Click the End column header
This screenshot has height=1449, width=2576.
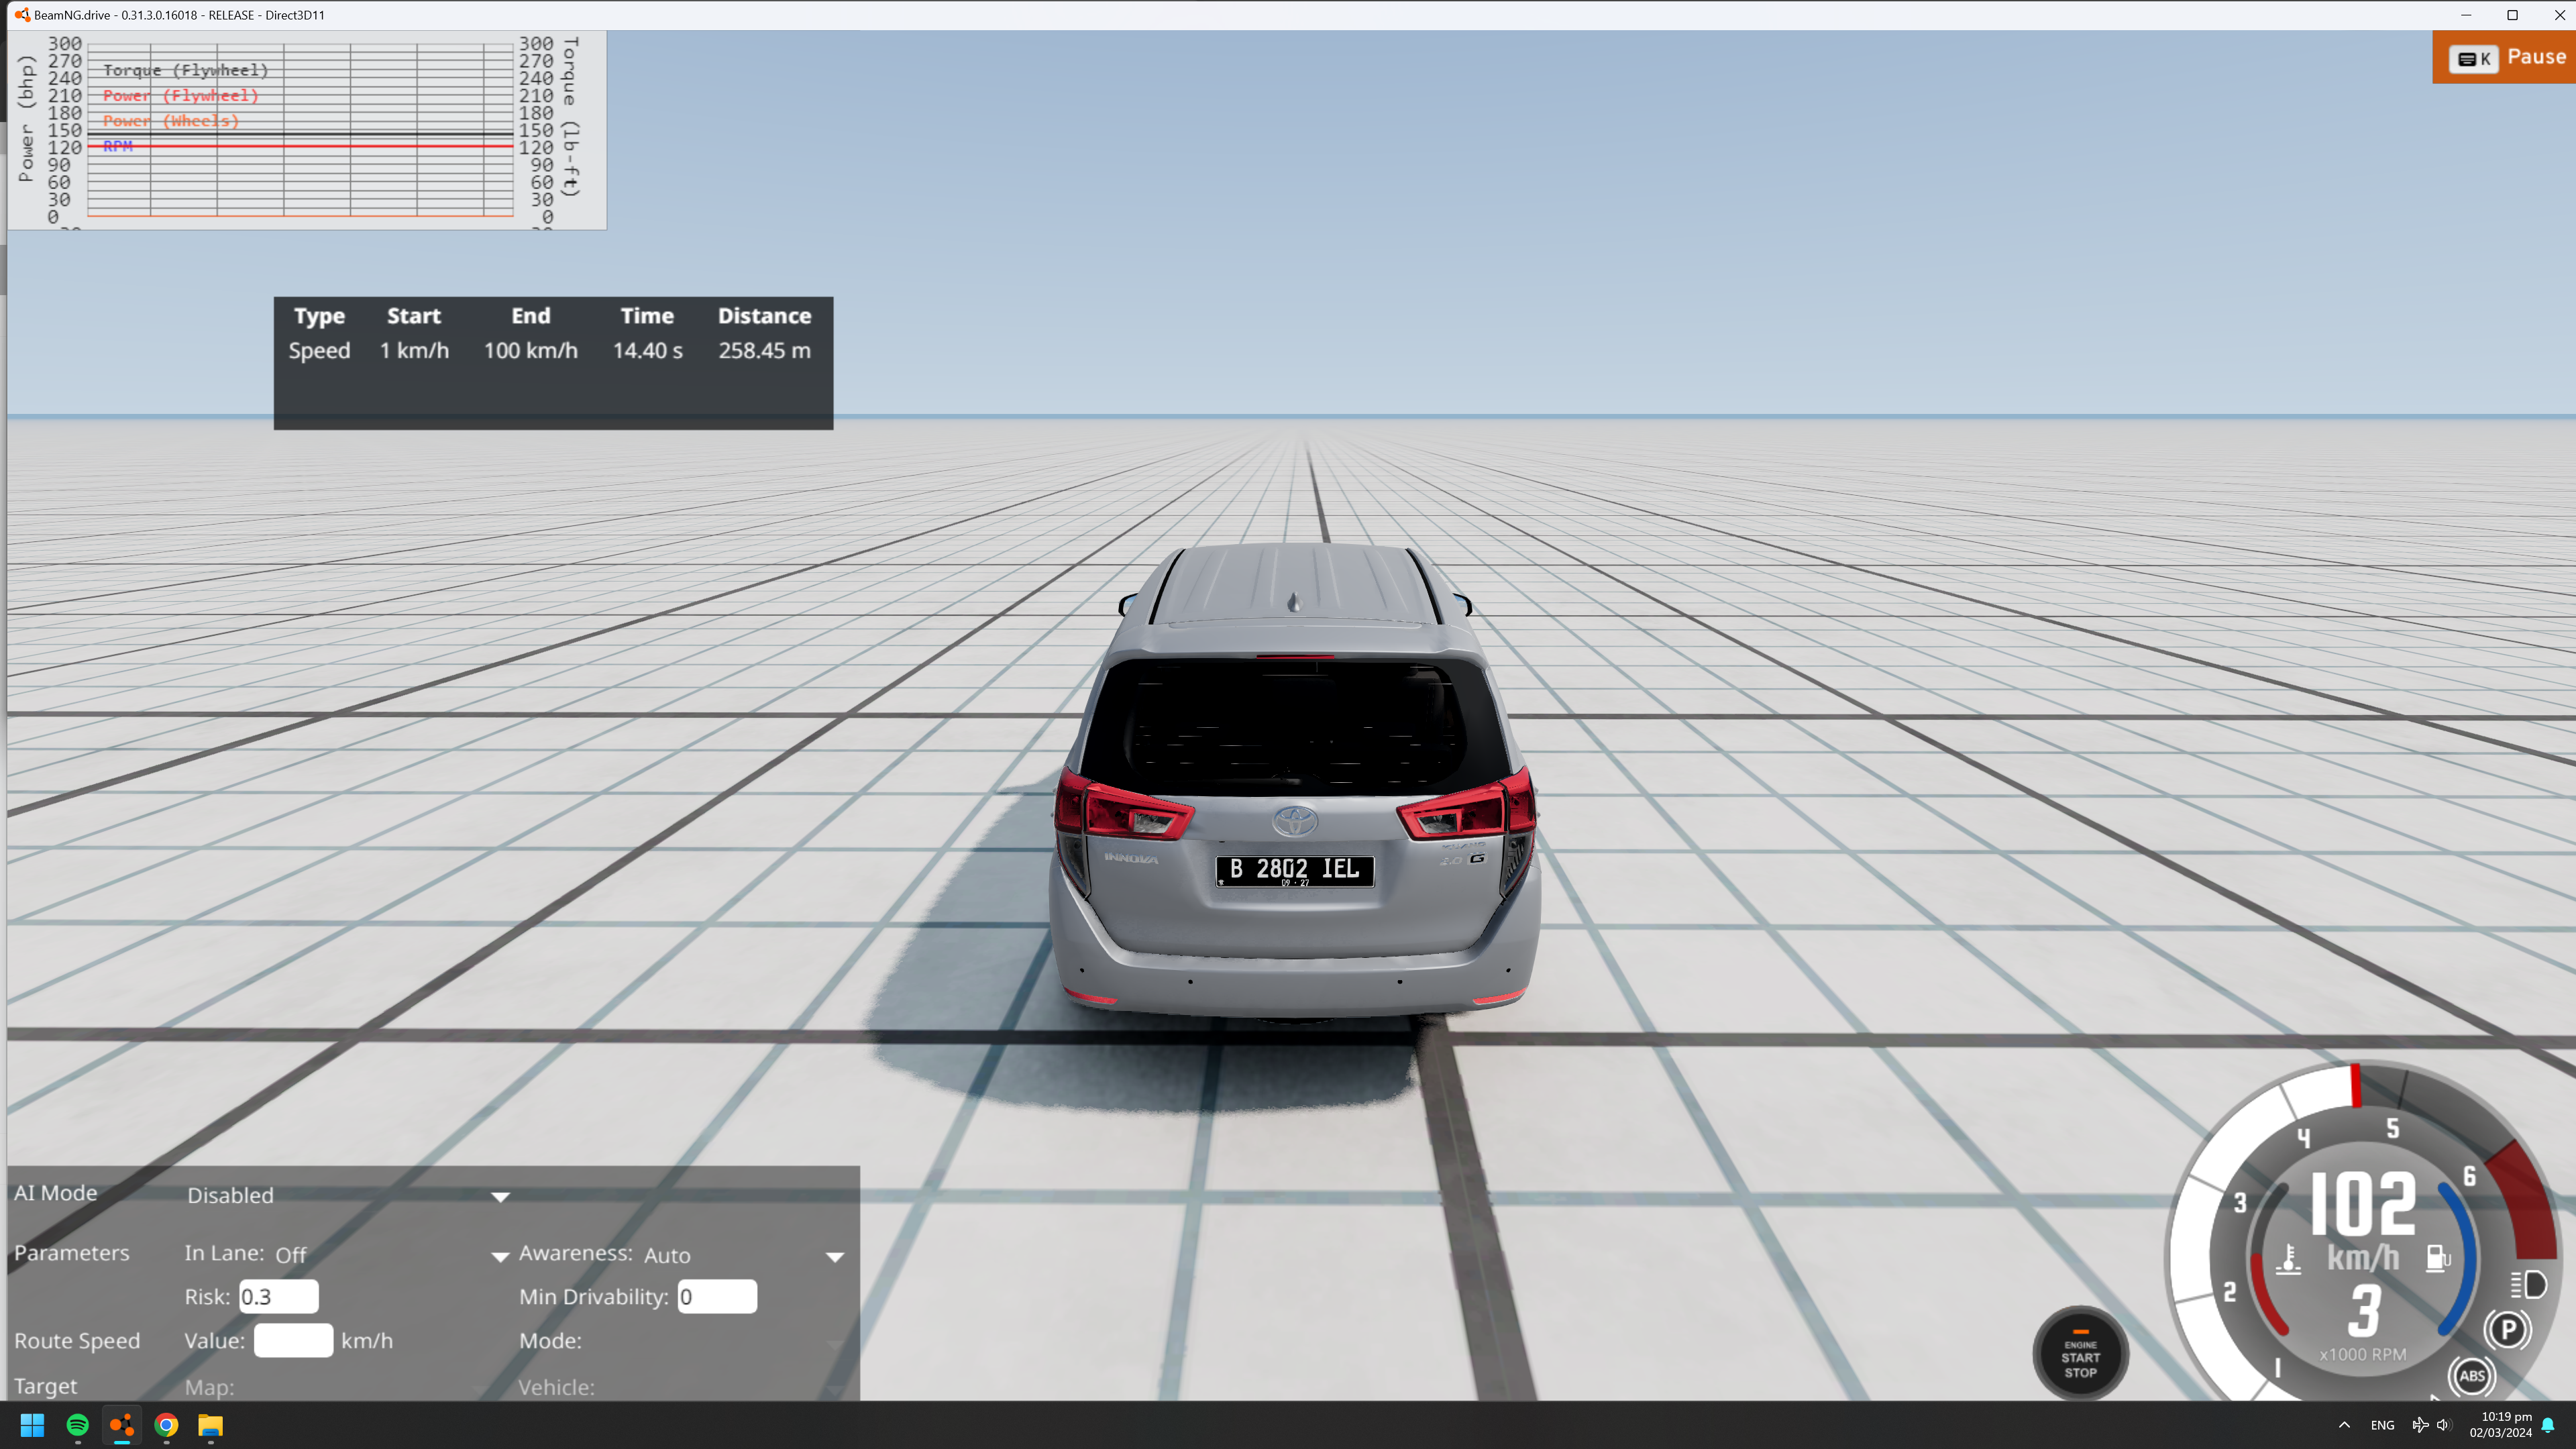click(531, 316)
